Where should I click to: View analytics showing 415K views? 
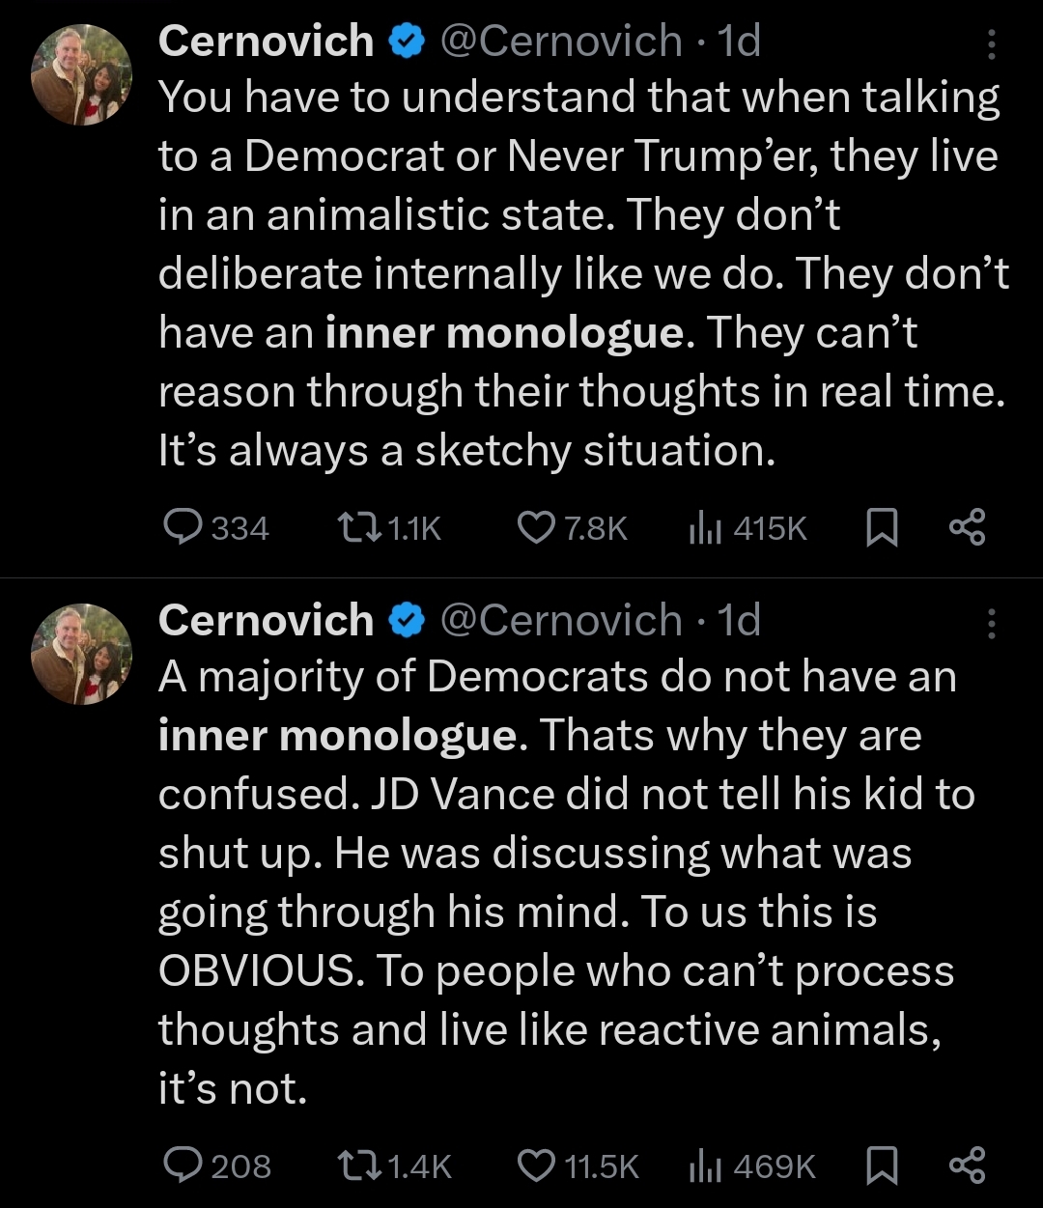(700, 527)
